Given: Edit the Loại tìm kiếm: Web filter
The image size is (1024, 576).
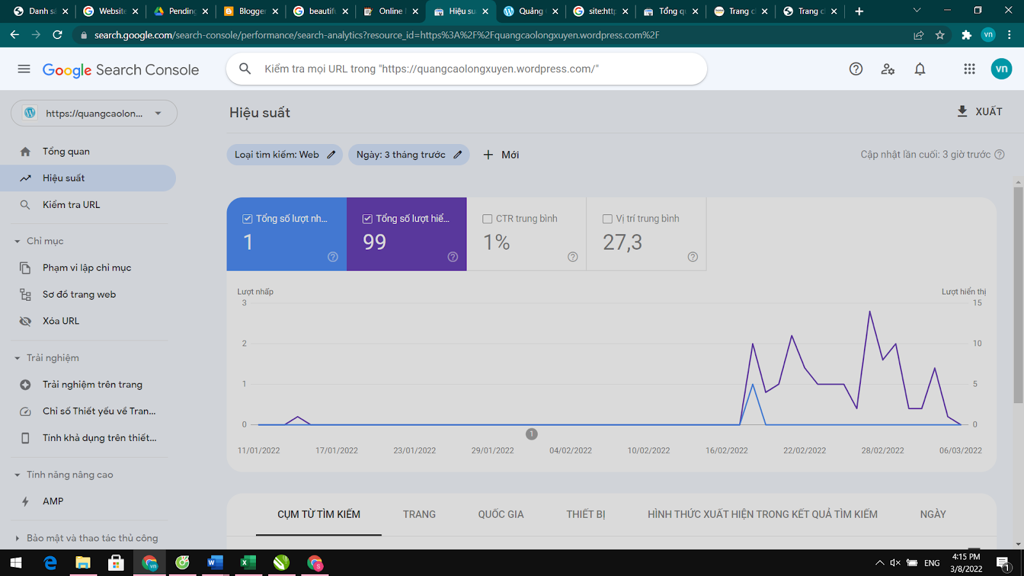Looking at the screenshot, I should coord(285,155).
